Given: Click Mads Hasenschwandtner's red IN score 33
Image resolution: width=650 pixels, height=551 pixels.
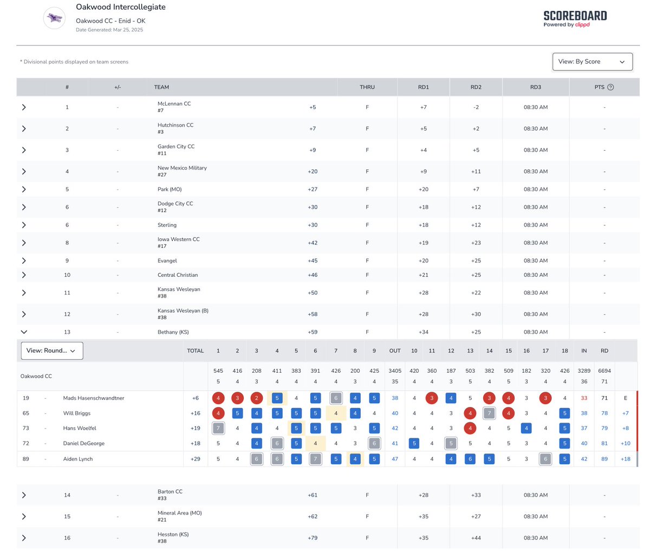Looking at the screenshot, I should pyautogui.click(x=584, y=398).
